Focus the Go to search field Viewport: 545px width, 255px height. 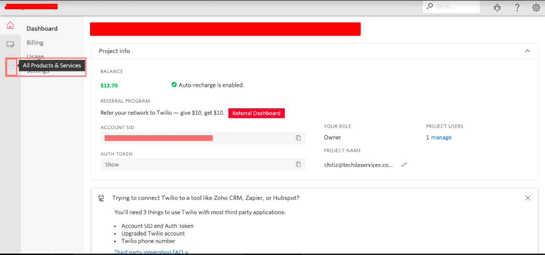[451, 7]
